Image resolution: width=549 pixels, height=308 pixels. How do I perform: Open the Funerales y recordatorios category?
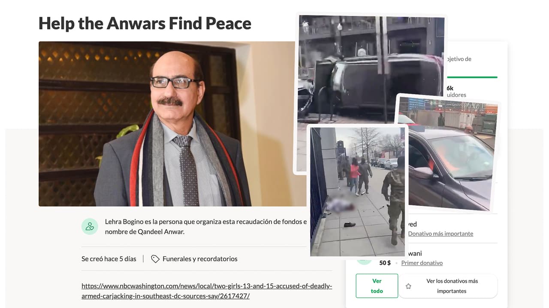pyautogui.click(x=200, y=259)
